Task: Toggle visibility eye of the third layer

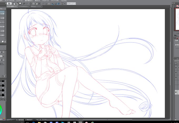Action: pyautogui.click(x=176, y=77)
